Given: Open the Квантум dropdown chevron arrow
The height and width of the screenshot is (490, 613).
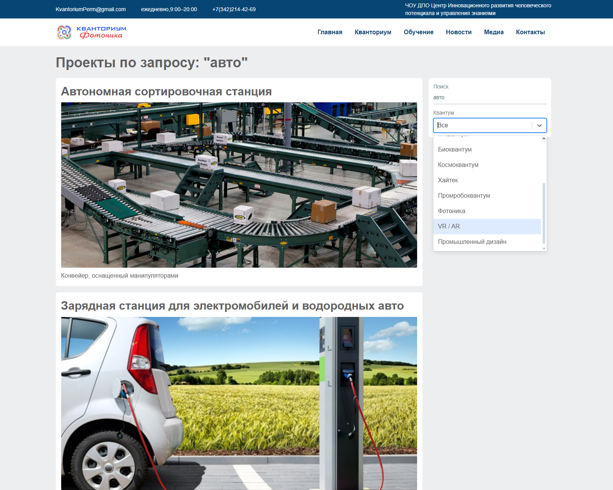Looking at the screenshot, I should tap(540, 125).
